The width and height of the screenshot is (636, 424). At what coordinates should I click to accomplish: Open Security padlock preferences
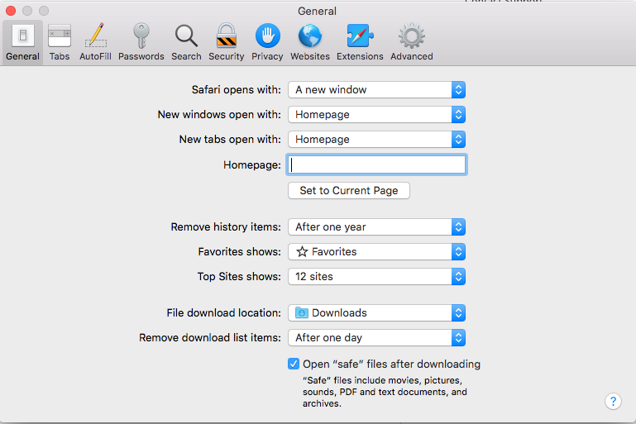(x=227, y=42)
